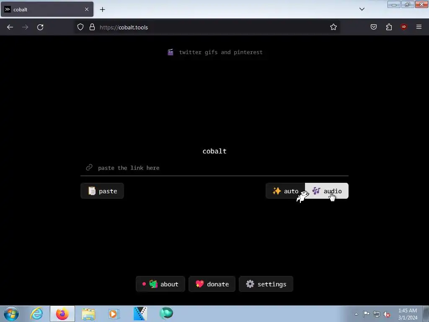The image size is (429, 322).
Task: Open the media player taskbar icon
Action: click(x=114, y=314)
